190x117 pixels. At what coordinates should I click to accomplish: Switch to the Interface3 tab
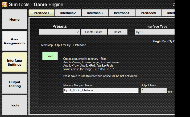pyautogui.click(x=95, y=13)
